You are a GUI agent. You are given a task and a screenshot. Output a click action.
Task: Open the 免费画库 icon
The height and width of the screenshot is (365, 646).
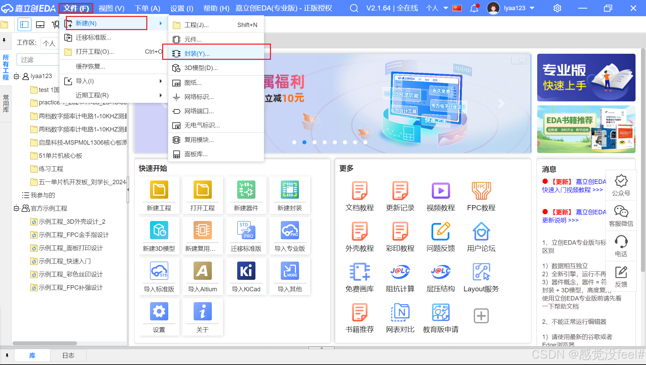tap(359, 272)
